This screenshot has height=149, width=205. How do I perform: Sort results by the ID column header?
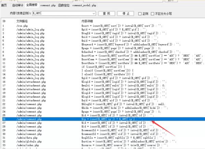[4, 21]
